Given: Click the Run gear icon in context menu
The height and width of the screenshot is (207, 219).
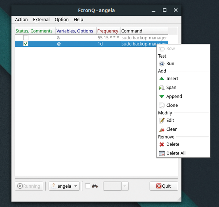Looking at the screenshot, I should point(162,64).
